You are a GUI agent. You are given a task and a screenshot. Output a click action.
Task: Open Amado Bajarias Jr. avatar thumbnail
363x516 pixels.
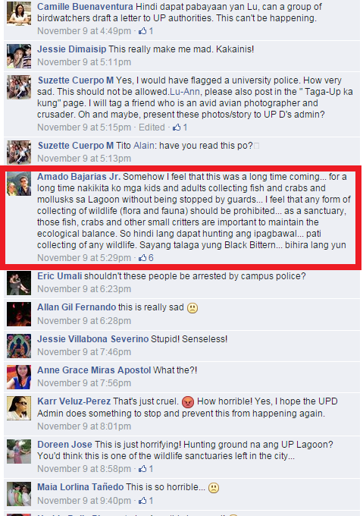[x=19, y=184]
